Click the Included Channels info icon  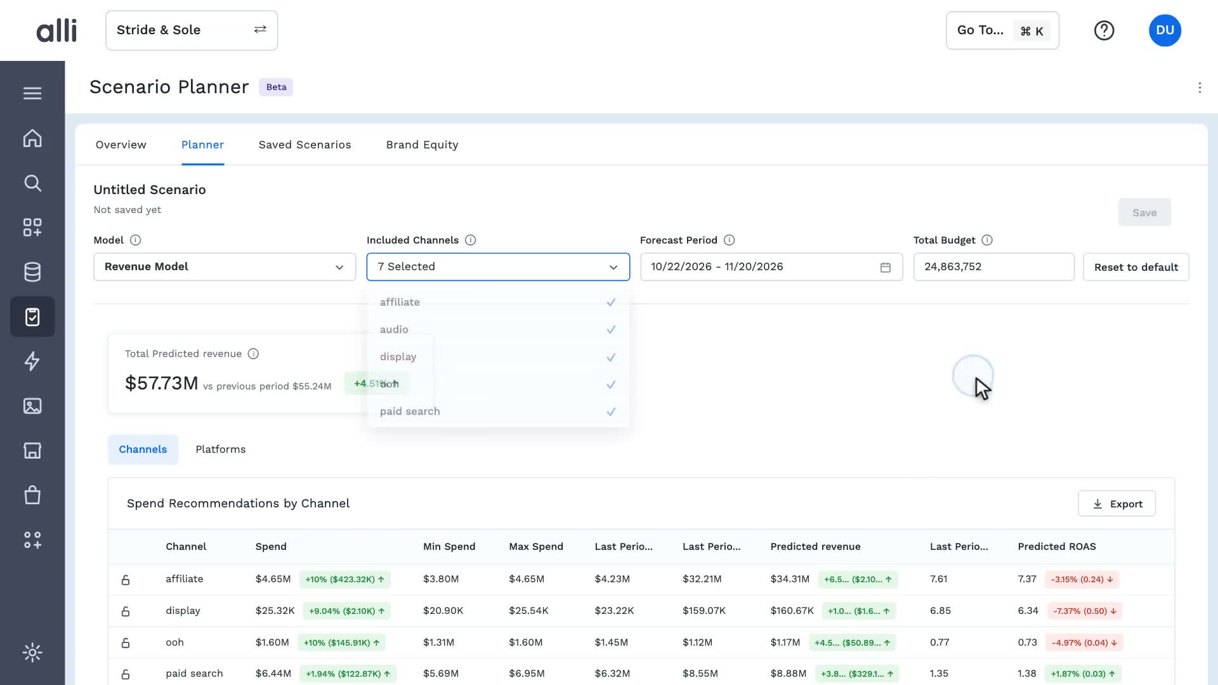pos(470,240)
